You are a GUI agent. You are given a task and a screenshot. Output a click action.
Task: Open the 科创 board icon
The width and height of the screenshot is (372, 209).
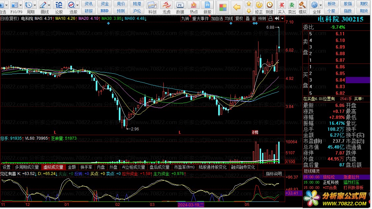tap(152, 5)
